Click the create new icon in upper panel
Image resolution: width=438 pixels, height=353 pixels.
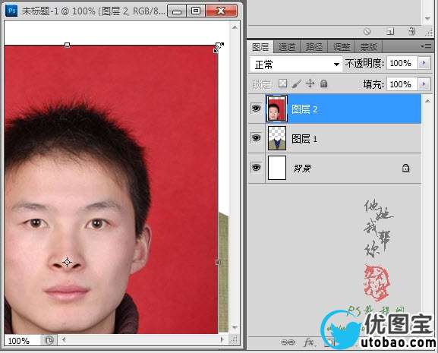pyautogui.click(x=390, y=31)
